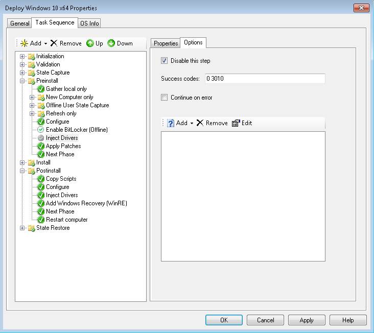374x333 pixels.
Task: Click the Validation folder icon
Action: click(x=32, y=64)
